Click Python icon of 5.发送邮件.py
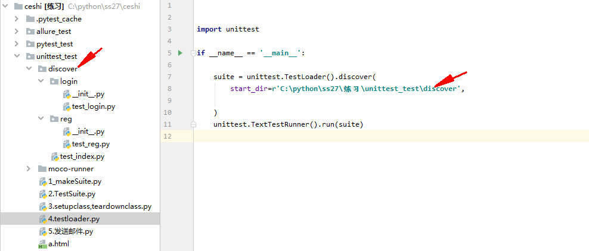The width and height of the screenshot is (589, 251). tap(43, 231)
